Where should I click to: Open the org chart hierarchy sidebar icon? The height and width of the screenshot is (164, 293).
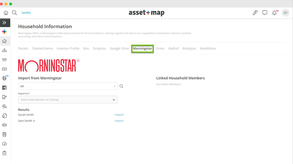click(x=4, y=51)
